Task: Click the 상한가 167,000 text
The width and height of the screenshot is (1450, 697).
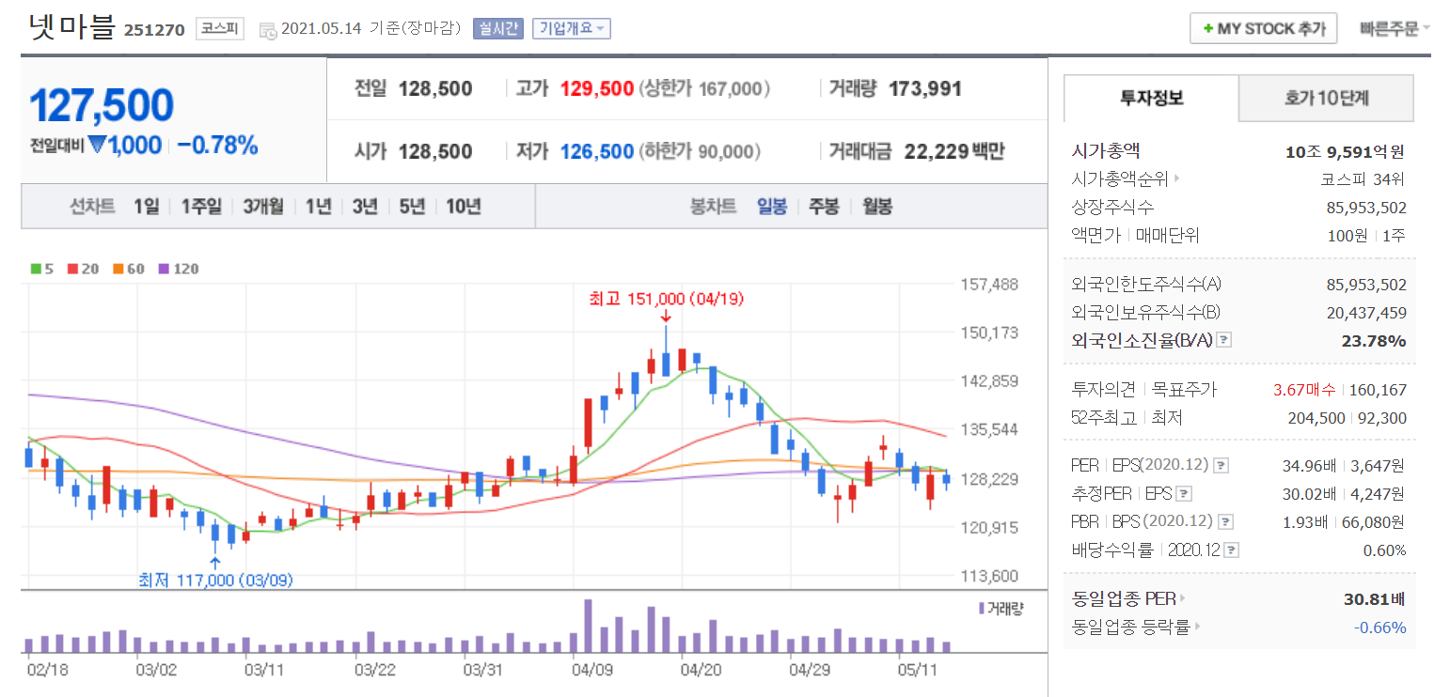Action: (x=704, y=89)
